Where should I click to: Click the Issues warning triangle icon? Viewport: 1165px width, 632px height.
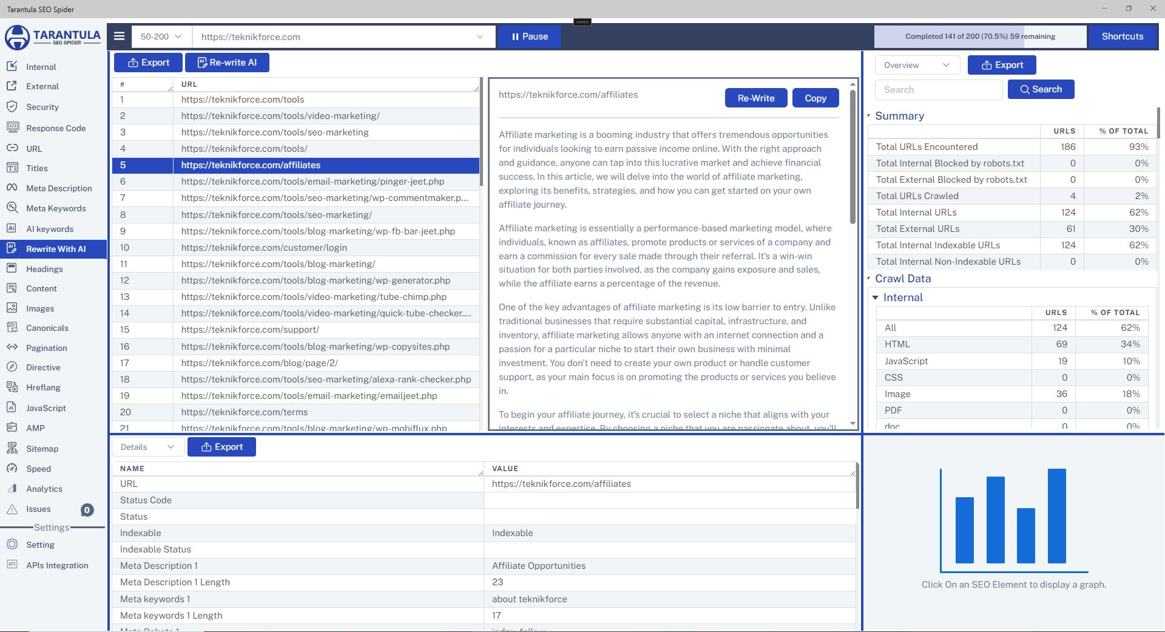click(x=12, y=509)
